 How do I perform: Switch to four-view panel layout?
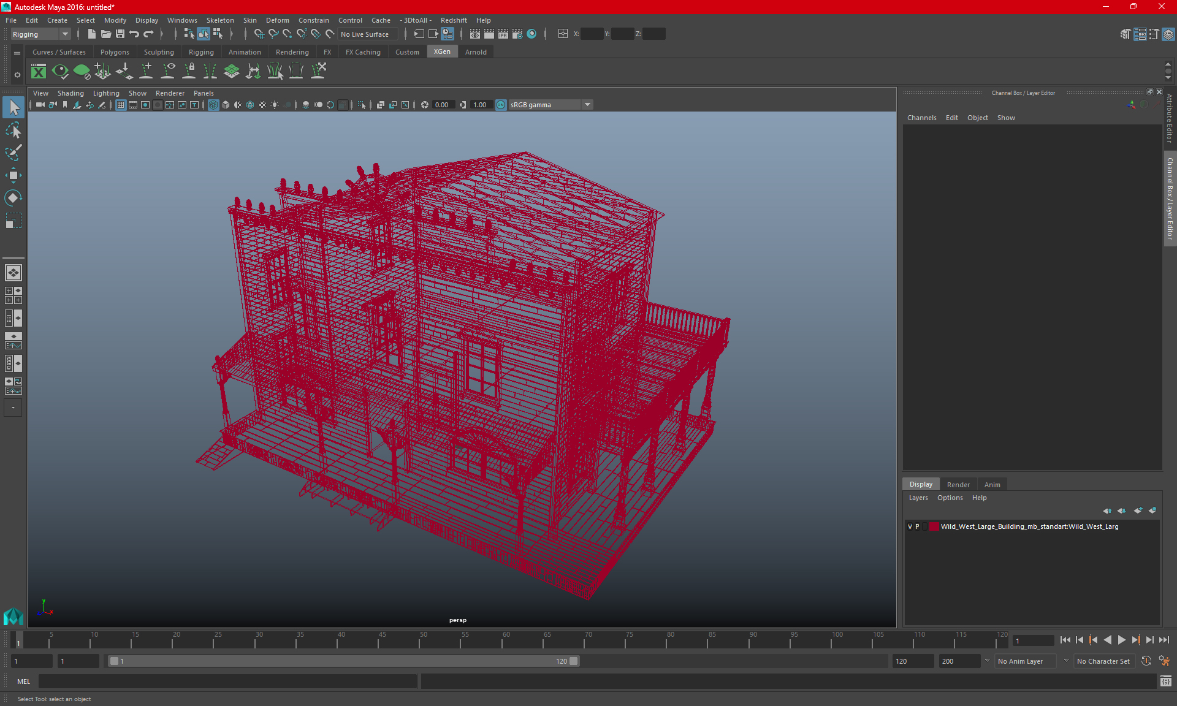pos(13,295)
